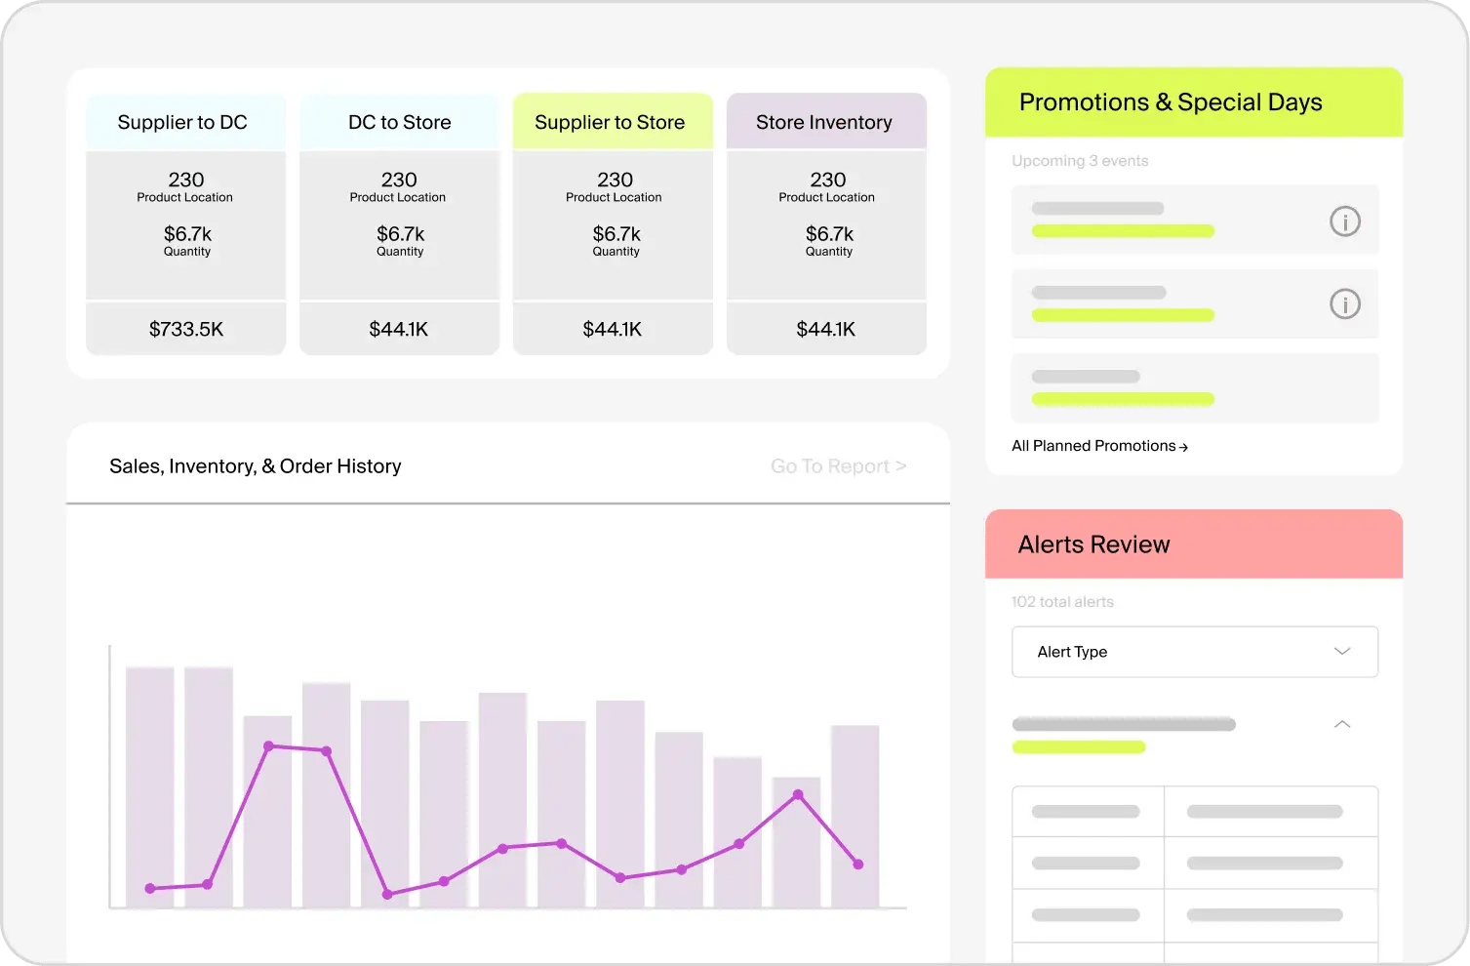Click info icon on first upcoming promotion event
1470x966 pixels.
[x=1344, y=221]
